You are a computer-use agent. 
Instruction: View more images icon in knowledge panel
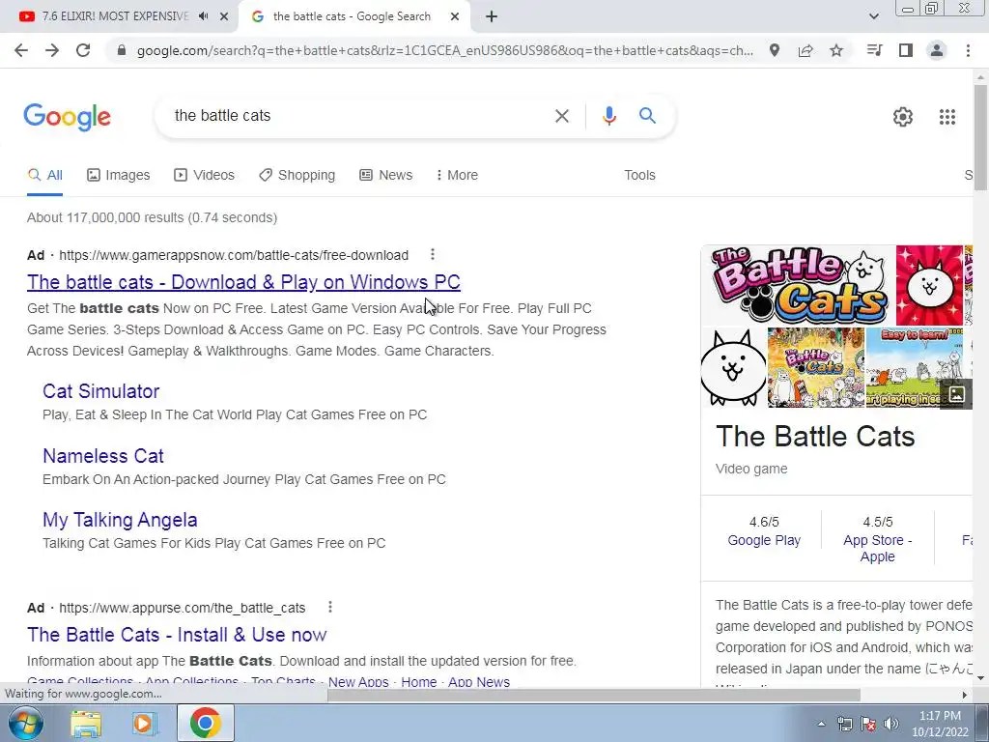[956, 395]
